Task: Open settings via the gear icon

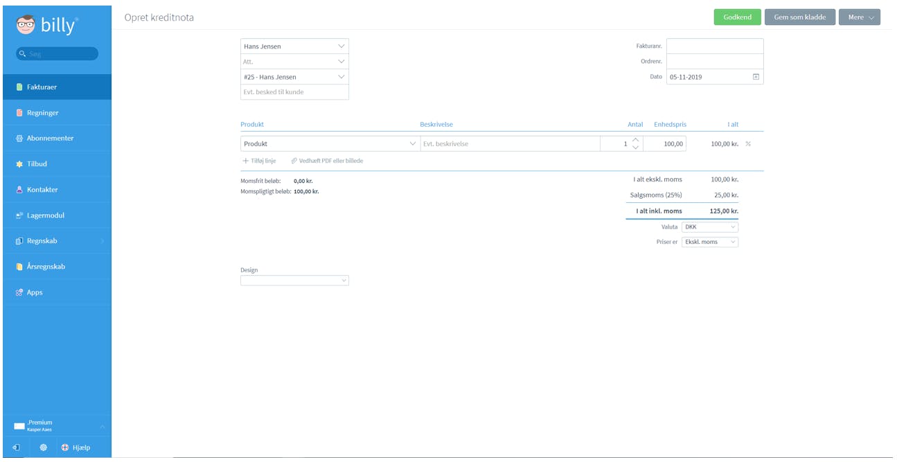Action: point(43,447)
